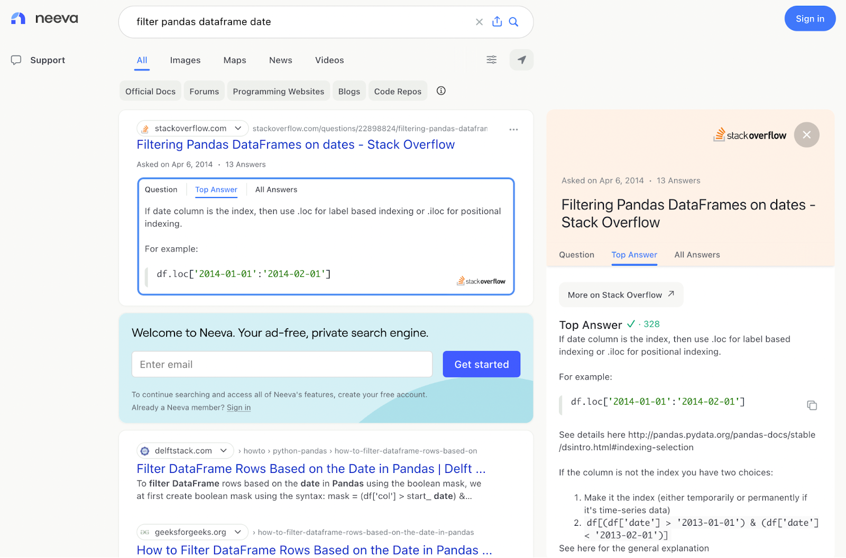Click the location arrow button
The width and height of the screenshot is (846, 558).
[x=521, y=60]
